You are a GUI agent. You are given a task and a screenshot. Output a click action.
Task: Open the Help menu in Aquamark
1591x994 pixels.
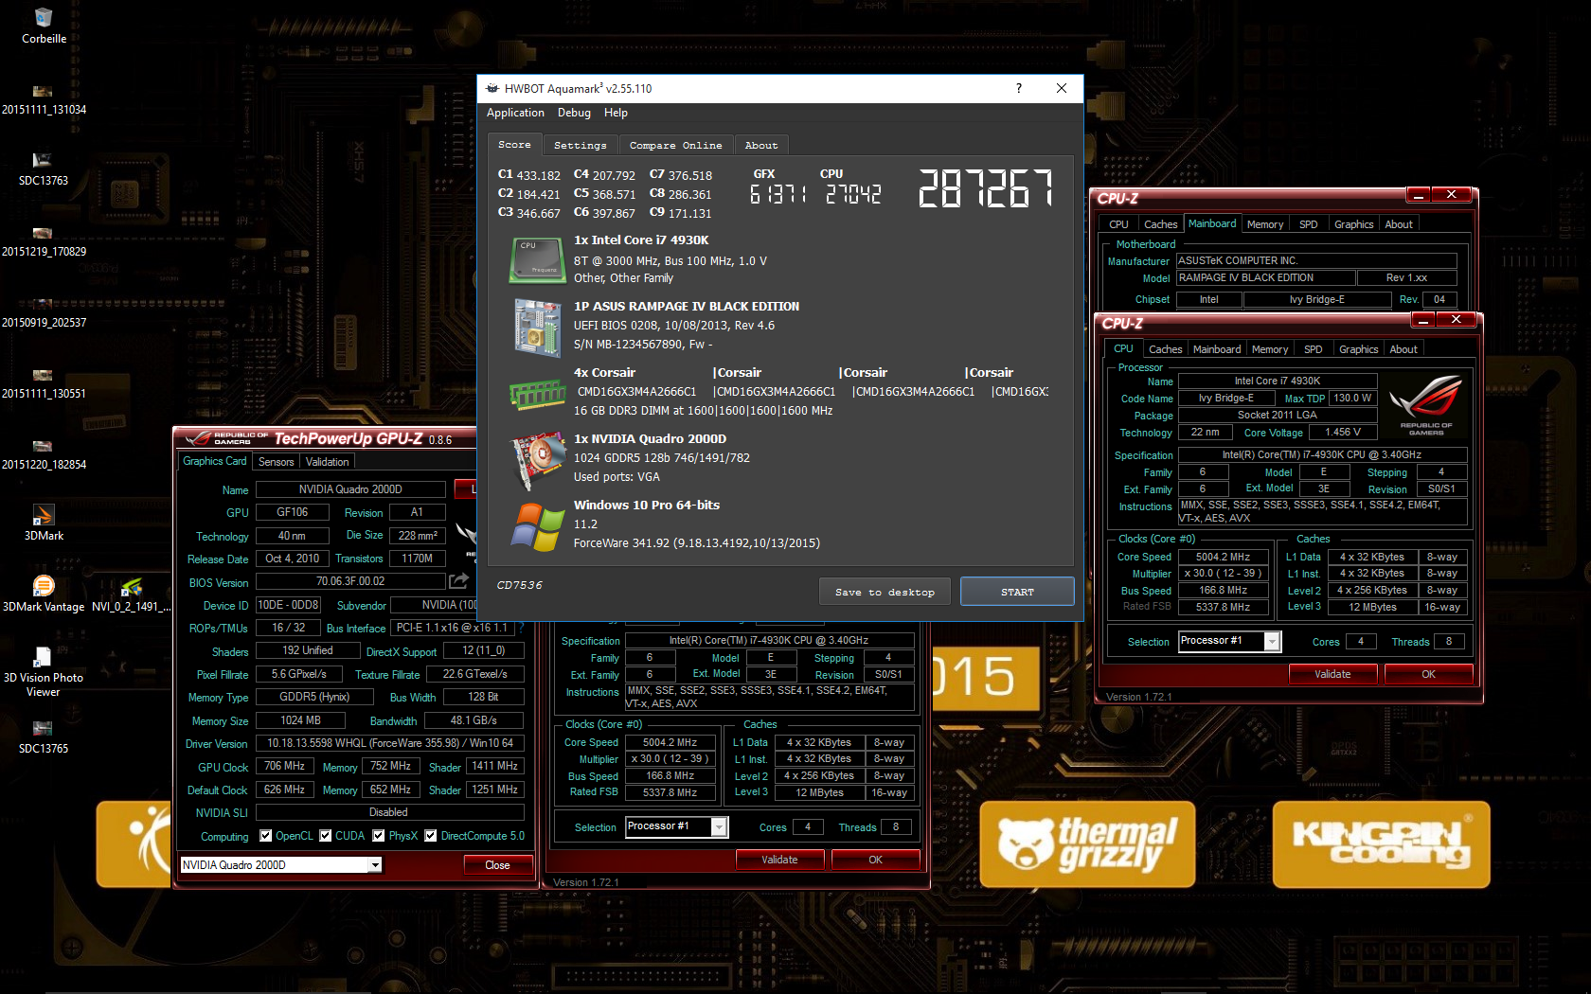pos(616,113)
